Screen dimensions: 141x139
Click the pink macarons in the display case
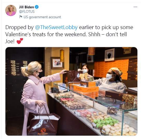pos(84,113)
